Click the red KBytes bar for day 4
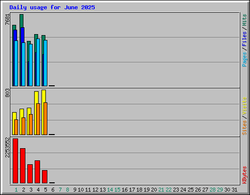Image resolution: width=250 pixels, height=195 pixels. tap(37, 172)
